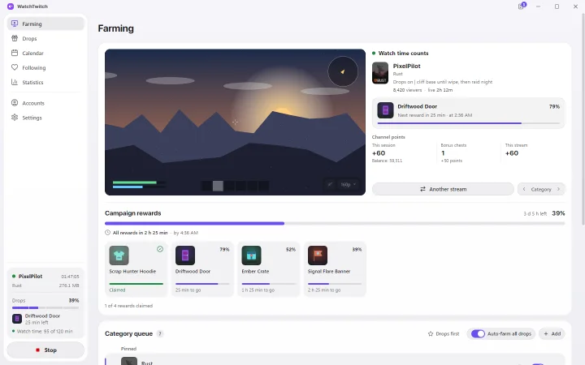Screen dimensions: 585x365
Task: Click the Signal Flare Banner card's '2 h 25 min to go'
Action: click(x=324, y=290)
